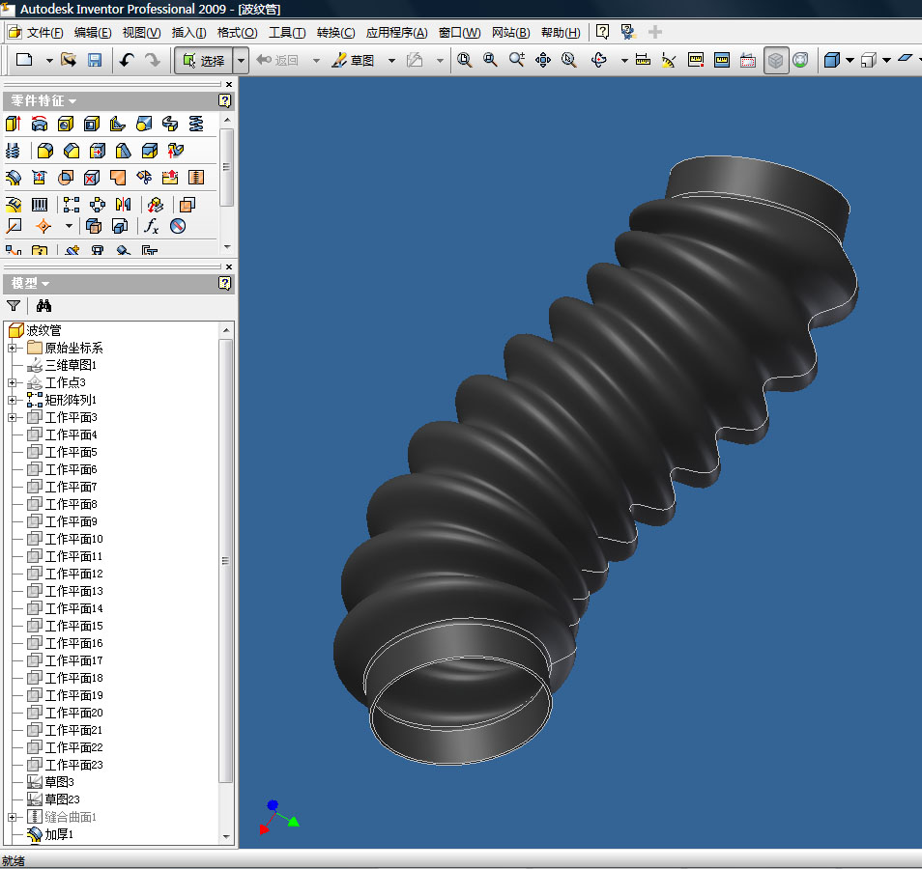Open the Work Point dropdown arrow

coord(69,226)
